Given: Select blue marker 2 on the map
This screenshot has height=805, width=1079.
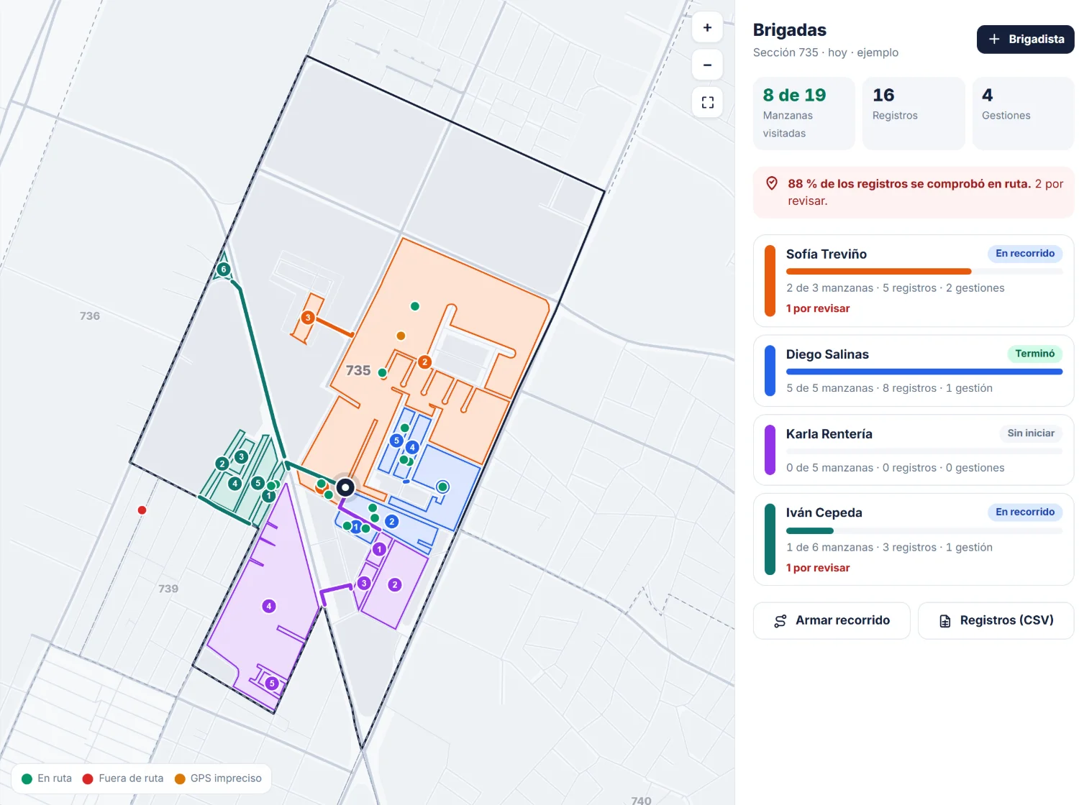Looking at the screenshot, I should pyautogui.click(x=392, y=522).
